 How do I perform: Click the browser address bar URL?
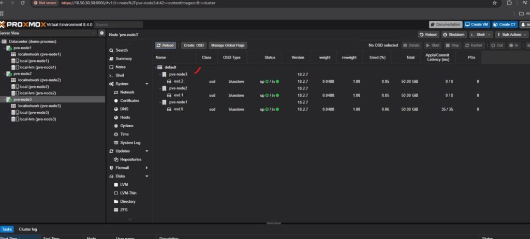click(138, 3)
